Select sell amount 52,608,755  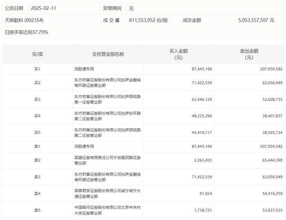click(273, 99)
